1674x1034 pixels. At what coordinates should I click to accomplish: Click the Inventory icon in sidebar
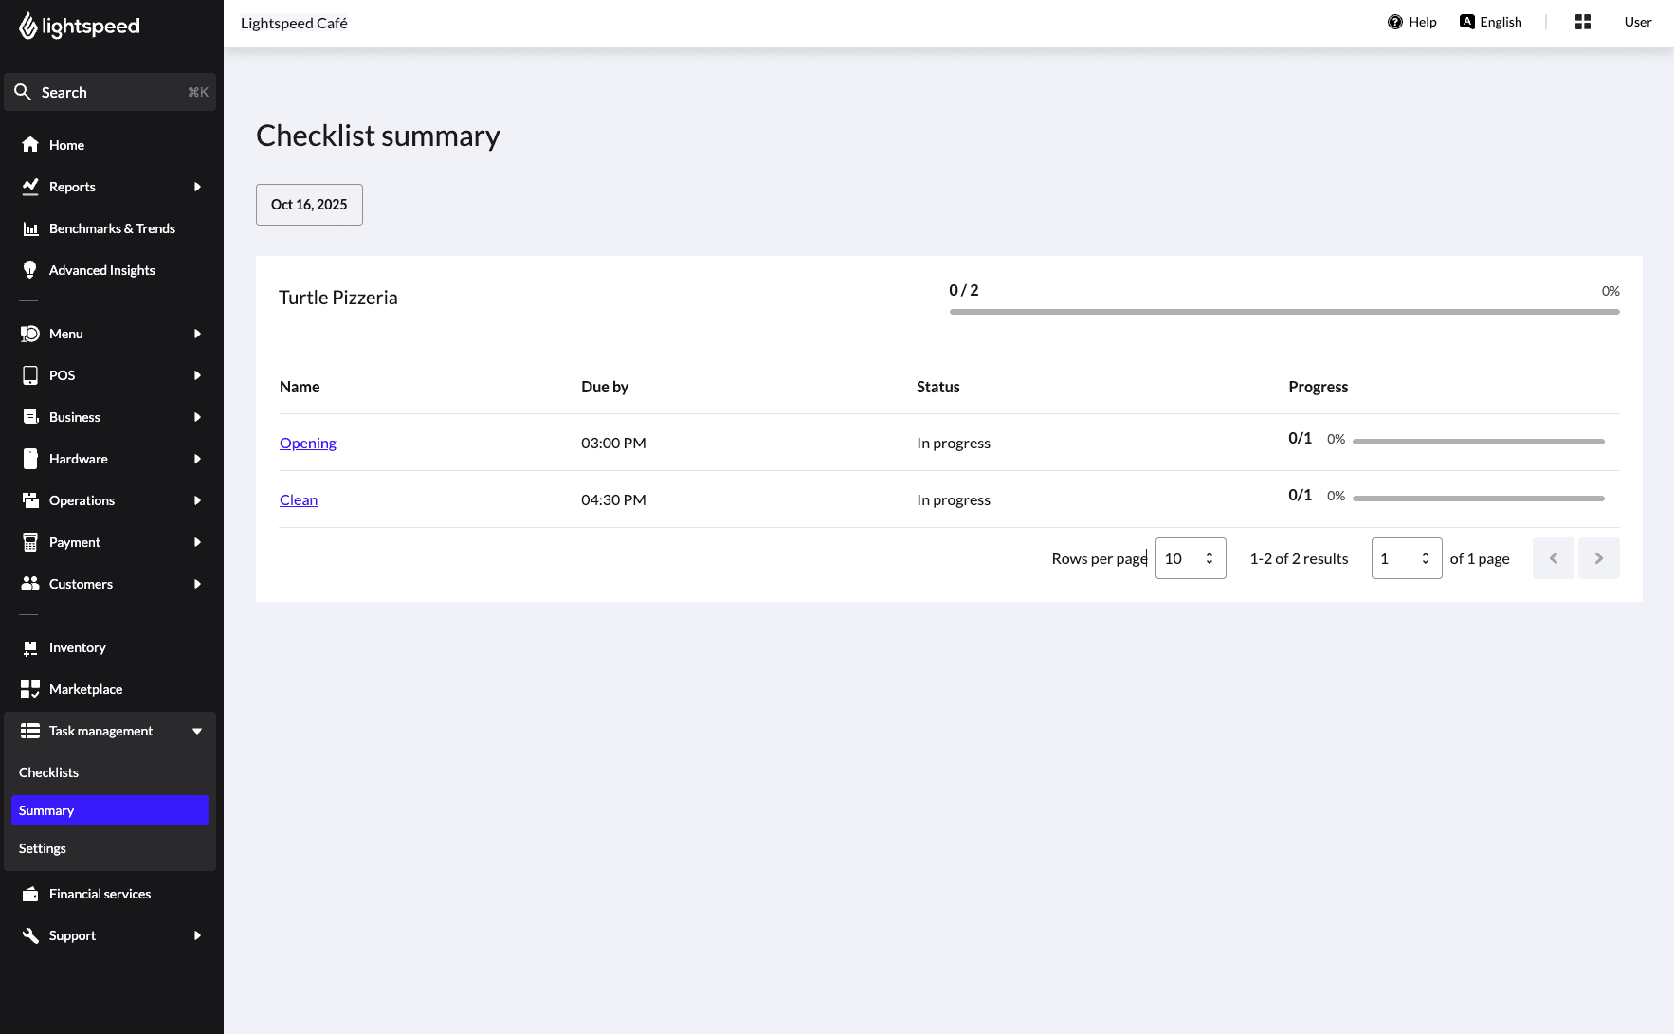pos(30,647)
